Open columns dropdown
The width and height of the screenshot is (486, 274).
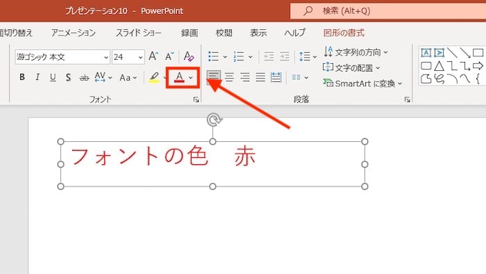(300, 77)
